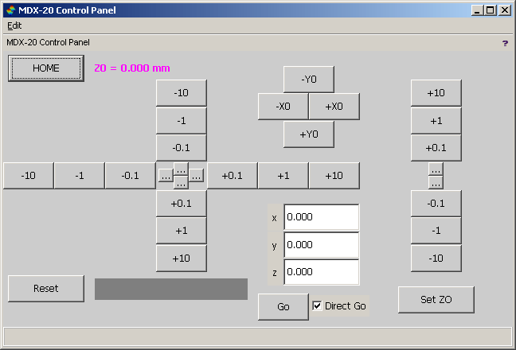Click -1 in the center vertical column

(x=182, y=121)
